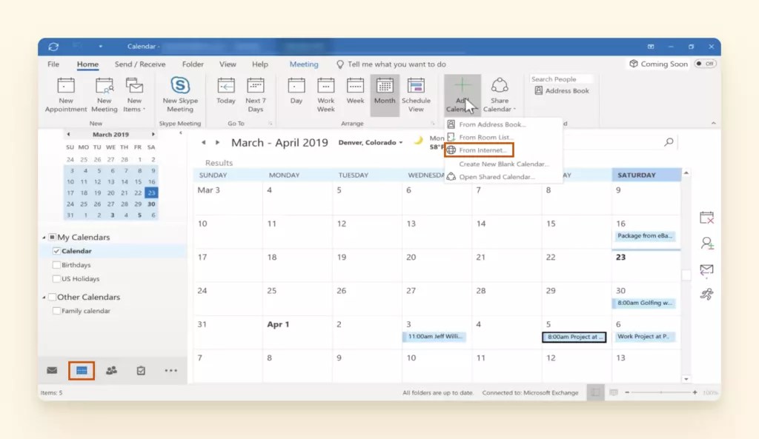Open the Address Book
Viewport: 759px width, 439px height.
click(x=562, y=90)
